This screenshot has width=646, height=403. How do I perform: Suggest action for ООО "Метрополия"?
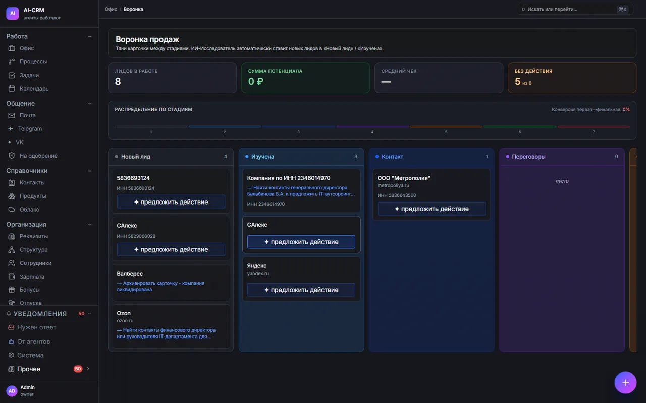click(432, 209)
